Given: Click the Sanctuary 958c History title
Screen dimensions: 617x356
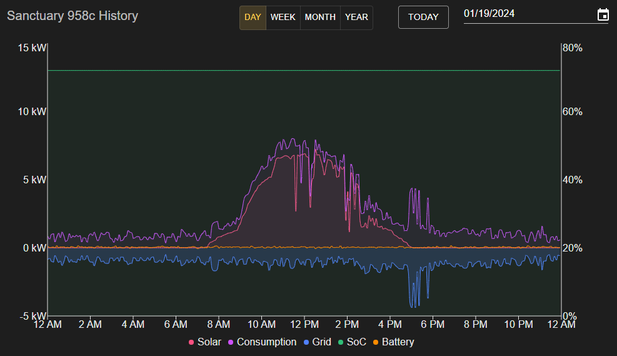Looking at the screenshot, I should tap(73, 16).
